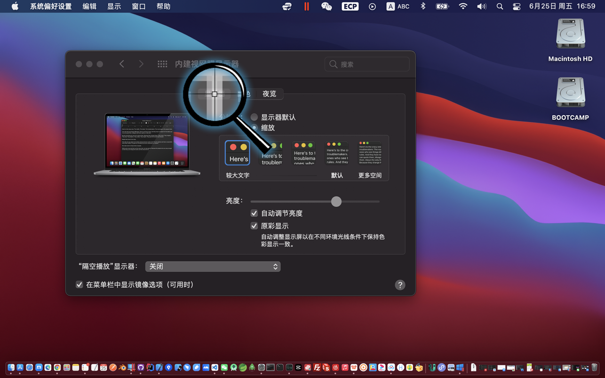
Task: Click the 搜索 search field
Action: pos(367,64)
